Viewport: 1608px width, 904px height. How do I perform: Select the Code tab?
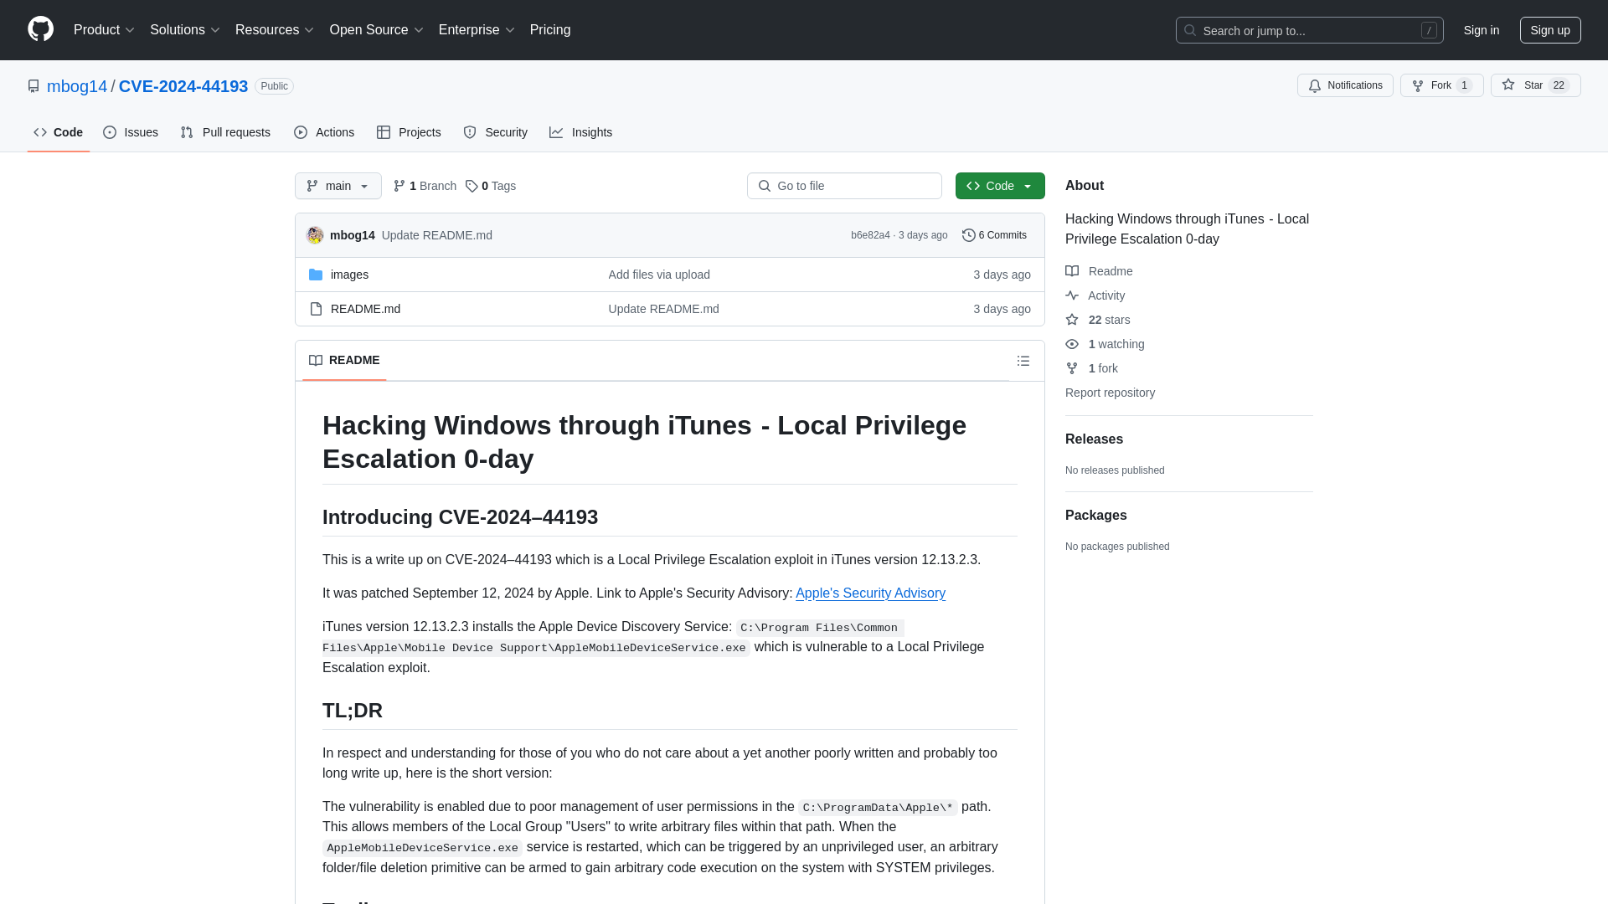pyautogui.click(x=58, y=131)
